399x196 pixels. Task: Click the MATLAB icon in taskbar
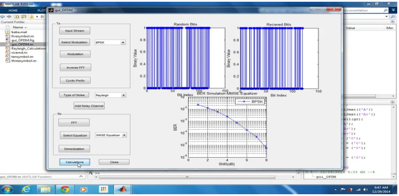[x=123, y=189]
